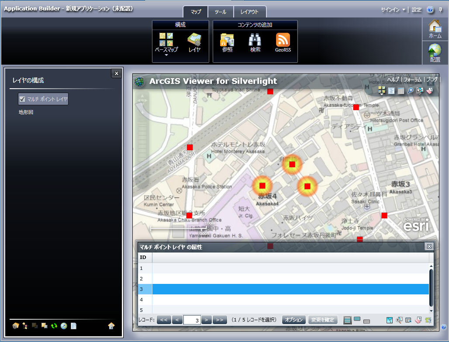Click the ID column header
449x342 pixels.
(x=145, y=257)
